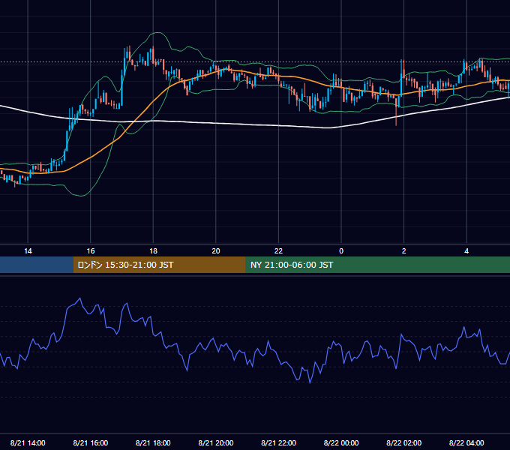Image resolution: width=510 pixels, height=450 pixels.
Task: Click the '22' hour label on price chart axis
Action: click(x=278, y=251)
